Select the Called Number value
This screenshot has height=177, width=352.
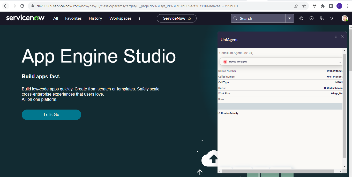(x=335, y=77)
